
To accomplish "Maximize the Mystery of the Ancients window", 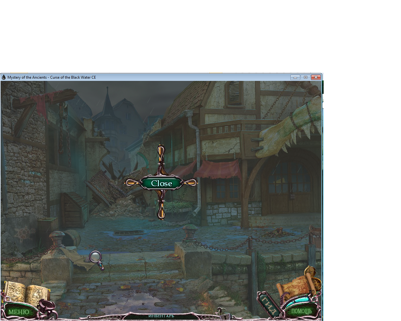I will 305,77.
